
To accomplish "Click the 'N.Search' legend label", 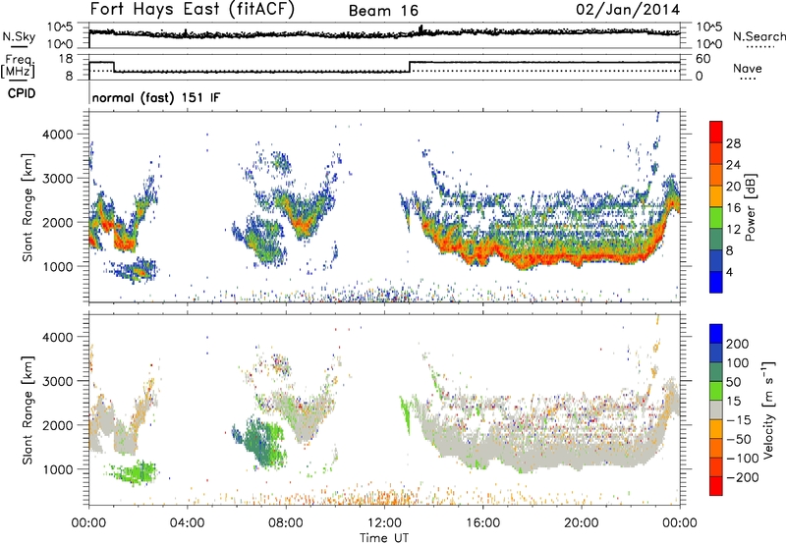I will coord(759,36).
